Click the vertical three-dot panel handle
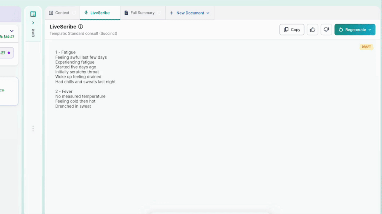The image size is (382, 214). click(33, 128)
